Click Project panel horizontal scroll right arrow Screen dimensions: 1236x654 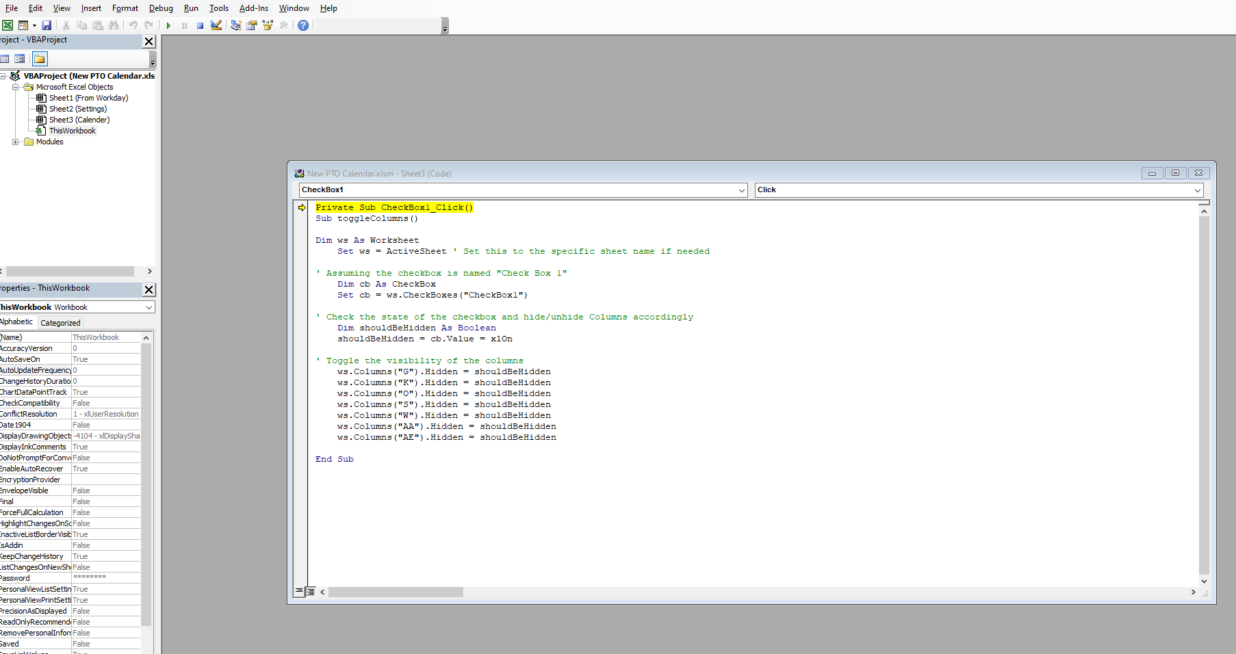tap(149, 272)
